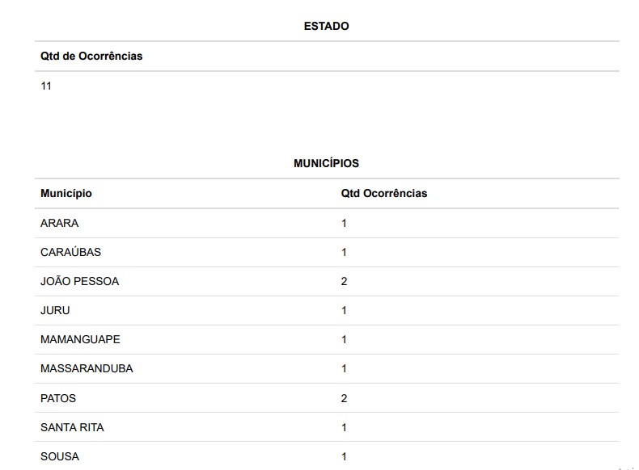The image size is (639, 470).
Task: Select the SOUSA municipality name
Action: 60,456
